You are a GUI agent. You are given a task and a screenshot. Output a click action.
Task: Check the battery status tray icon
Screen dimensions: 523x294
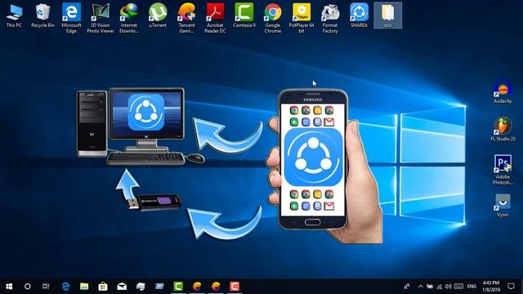pos(430,287)
